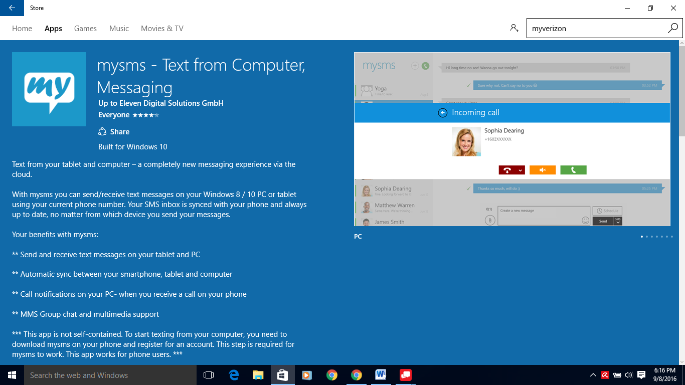The width and height of the screenshot is (685, 385).
Task: Click the account sign-in icon
Action: [x=514, y=28]
